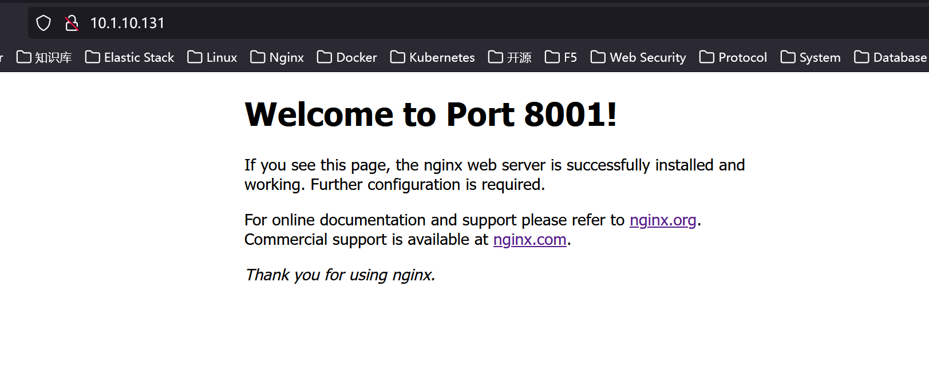The height and width of the screenshot is (369, 929).
Task: Follow the nginx.com commercial support link
Action: (x=530, y=240)
